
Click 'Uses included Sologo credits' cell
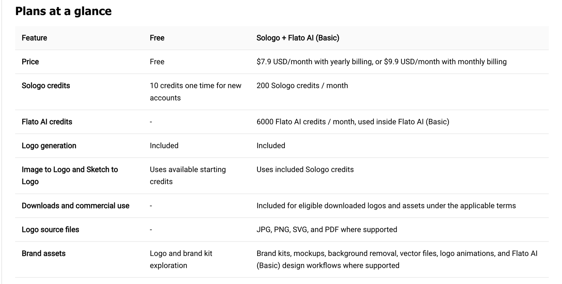click(x=305, y=170)
